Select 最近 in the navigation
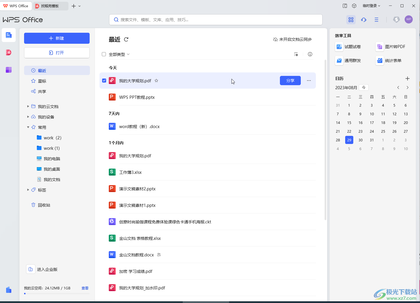This screenshot has height=303, width=420. pyautogui.click(x=57, y=70)
